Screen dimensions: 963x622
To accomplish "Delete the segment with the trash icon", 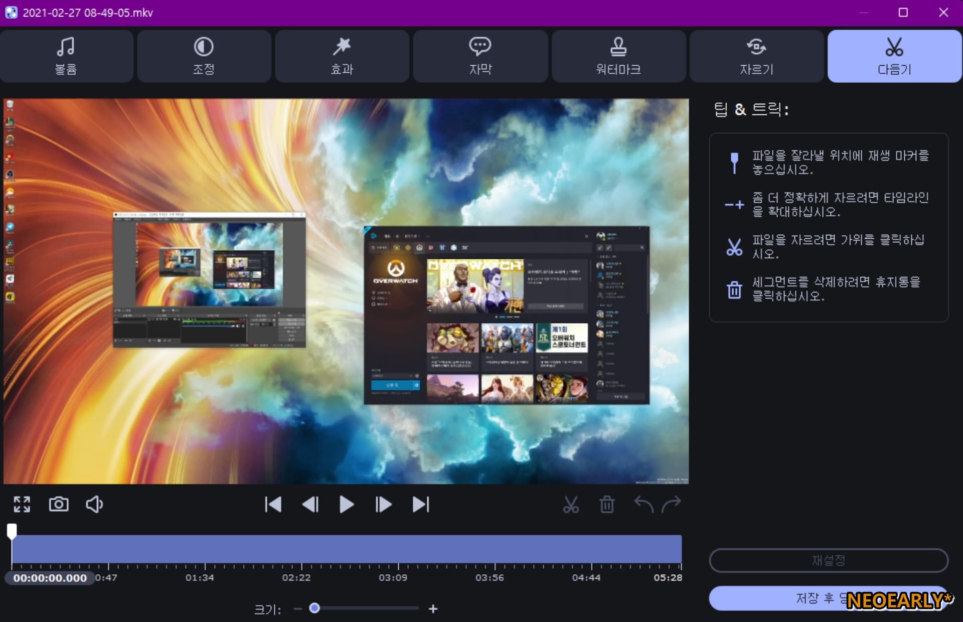I will pyautogui.click(x=607, y=505).
